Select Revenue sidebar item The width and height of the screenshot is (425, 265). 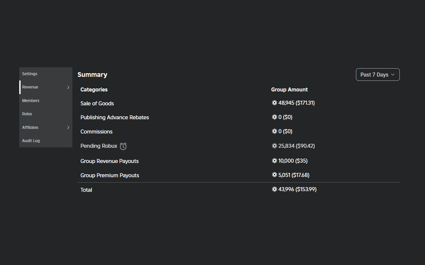point(30,87)
